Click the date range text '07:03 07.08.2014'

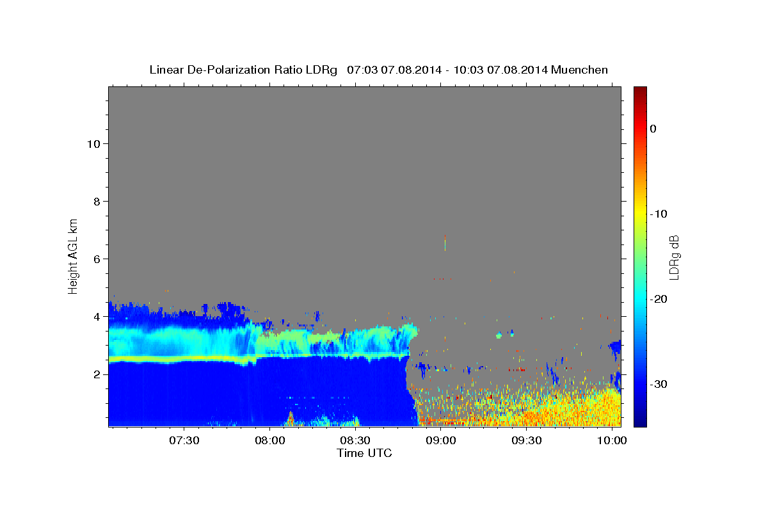tap(394, 70)
